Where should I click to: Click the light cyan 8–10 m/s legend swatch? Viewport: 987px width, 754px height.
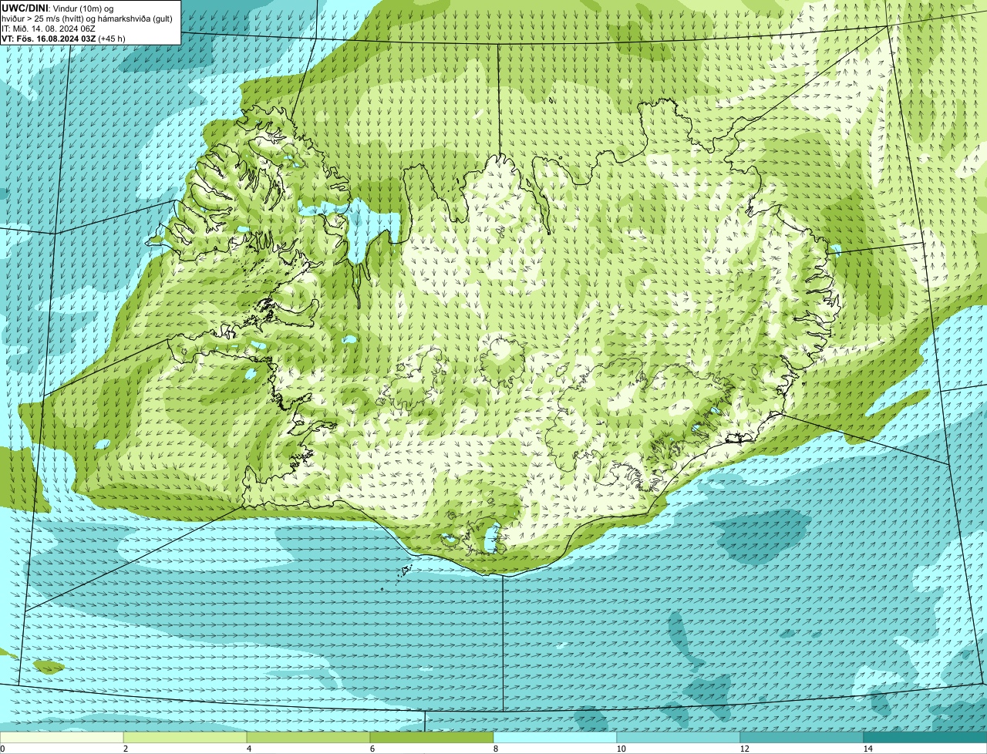pyautogui.click(x=555, y=737)
